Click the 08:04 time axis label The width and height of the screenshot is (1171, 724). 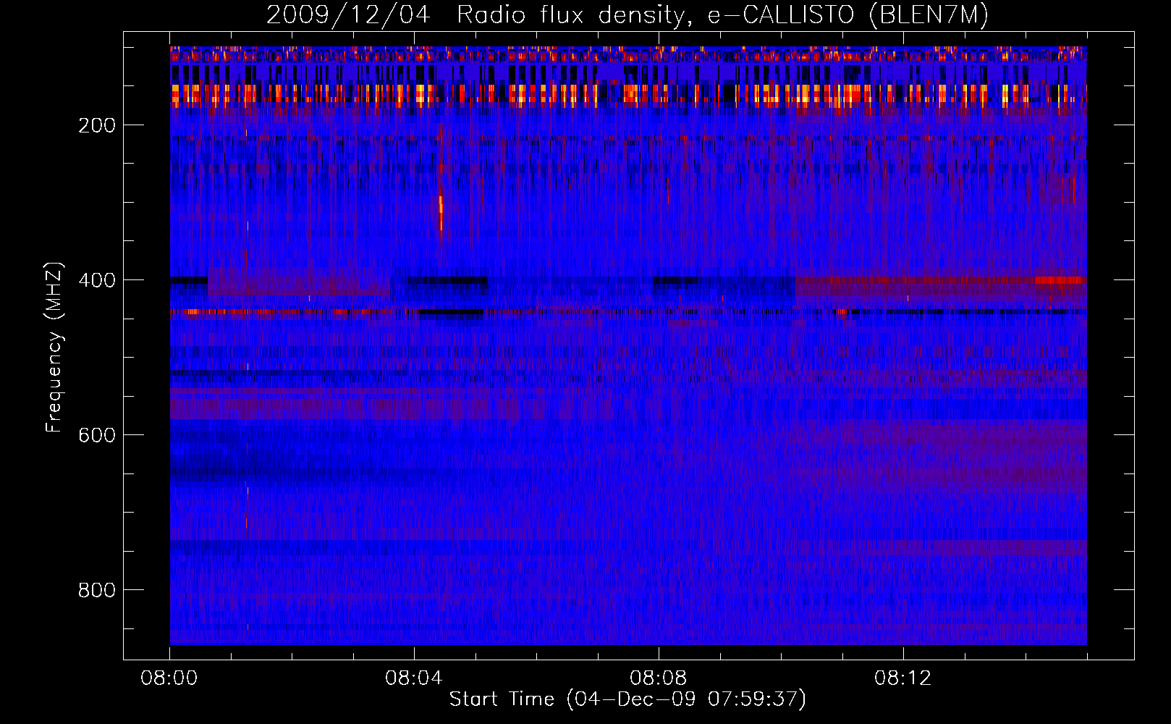click(414, 678)
